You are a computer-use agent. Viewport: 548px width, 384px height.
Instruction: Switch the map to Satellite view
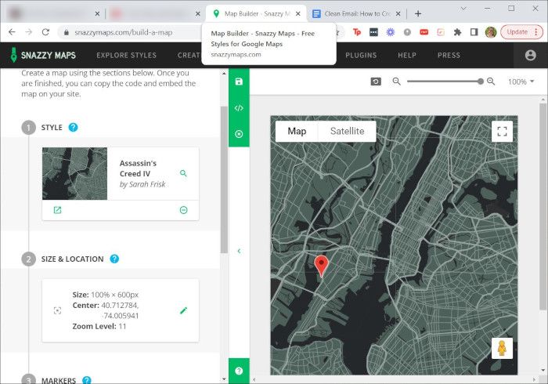[347, 131]
